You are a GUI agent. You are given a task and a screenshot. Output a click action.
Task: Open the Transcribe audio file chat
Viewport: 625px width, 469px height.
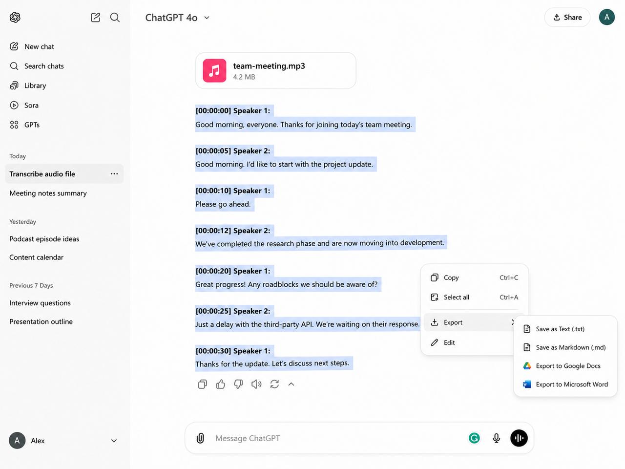pos(64,174)
